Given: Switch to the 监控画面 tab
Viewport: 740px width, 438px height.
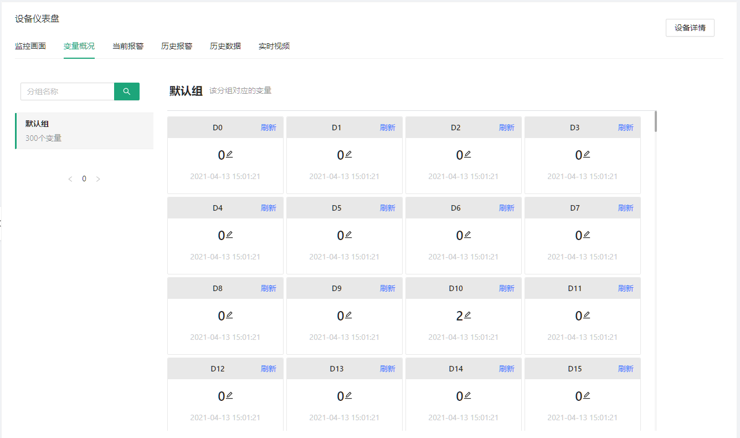Looking at the screenshot, I should coord(30,46).
